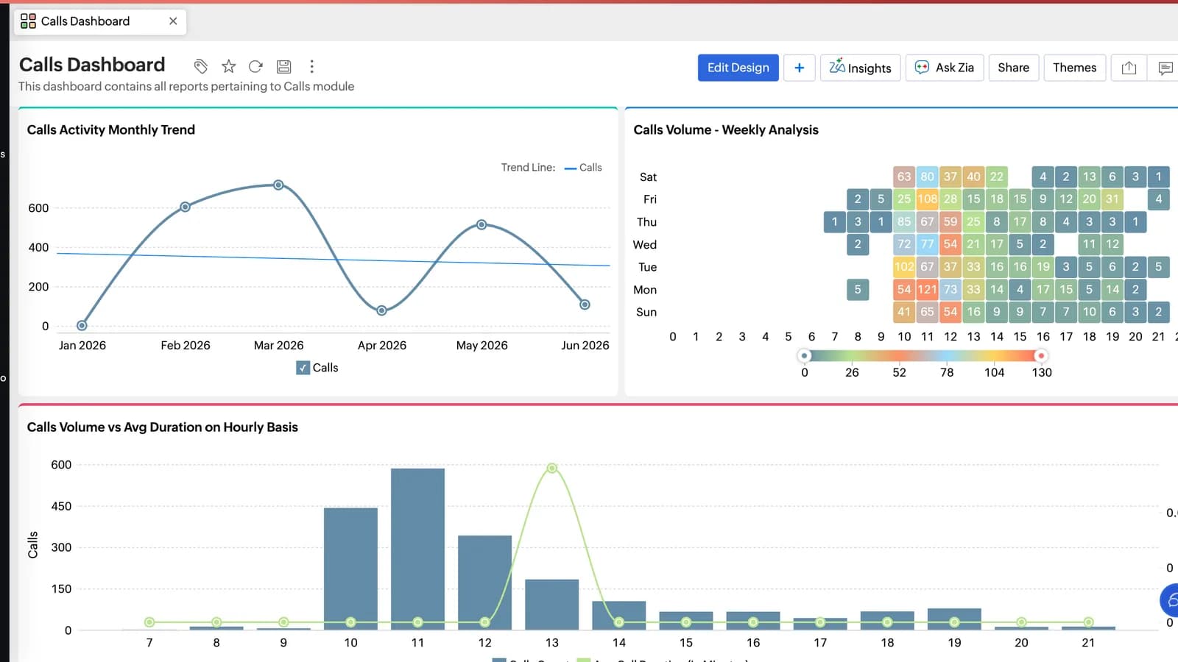The width and height of the screenshot is (1178, 662).
Task: Click the Calls trend line legend entry
Action: pos(583,168)
